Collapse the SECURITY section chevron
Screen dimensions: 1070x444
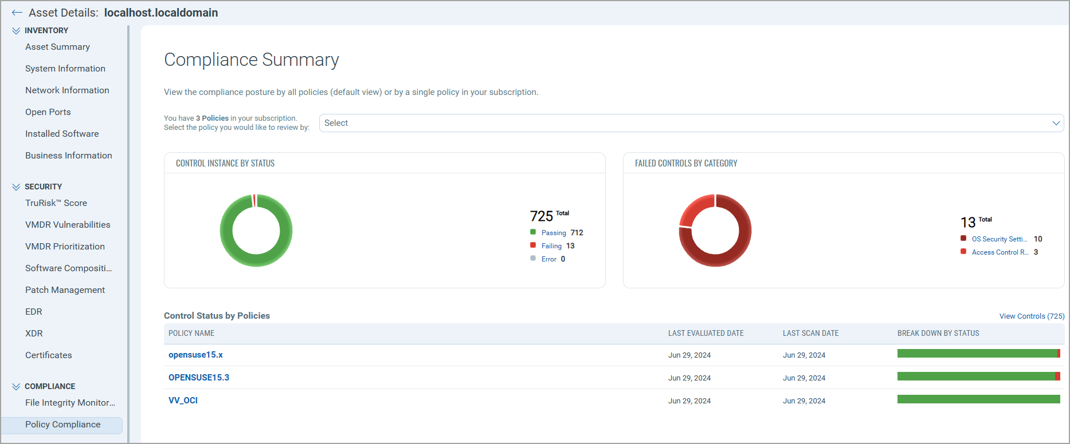point(16,187)
